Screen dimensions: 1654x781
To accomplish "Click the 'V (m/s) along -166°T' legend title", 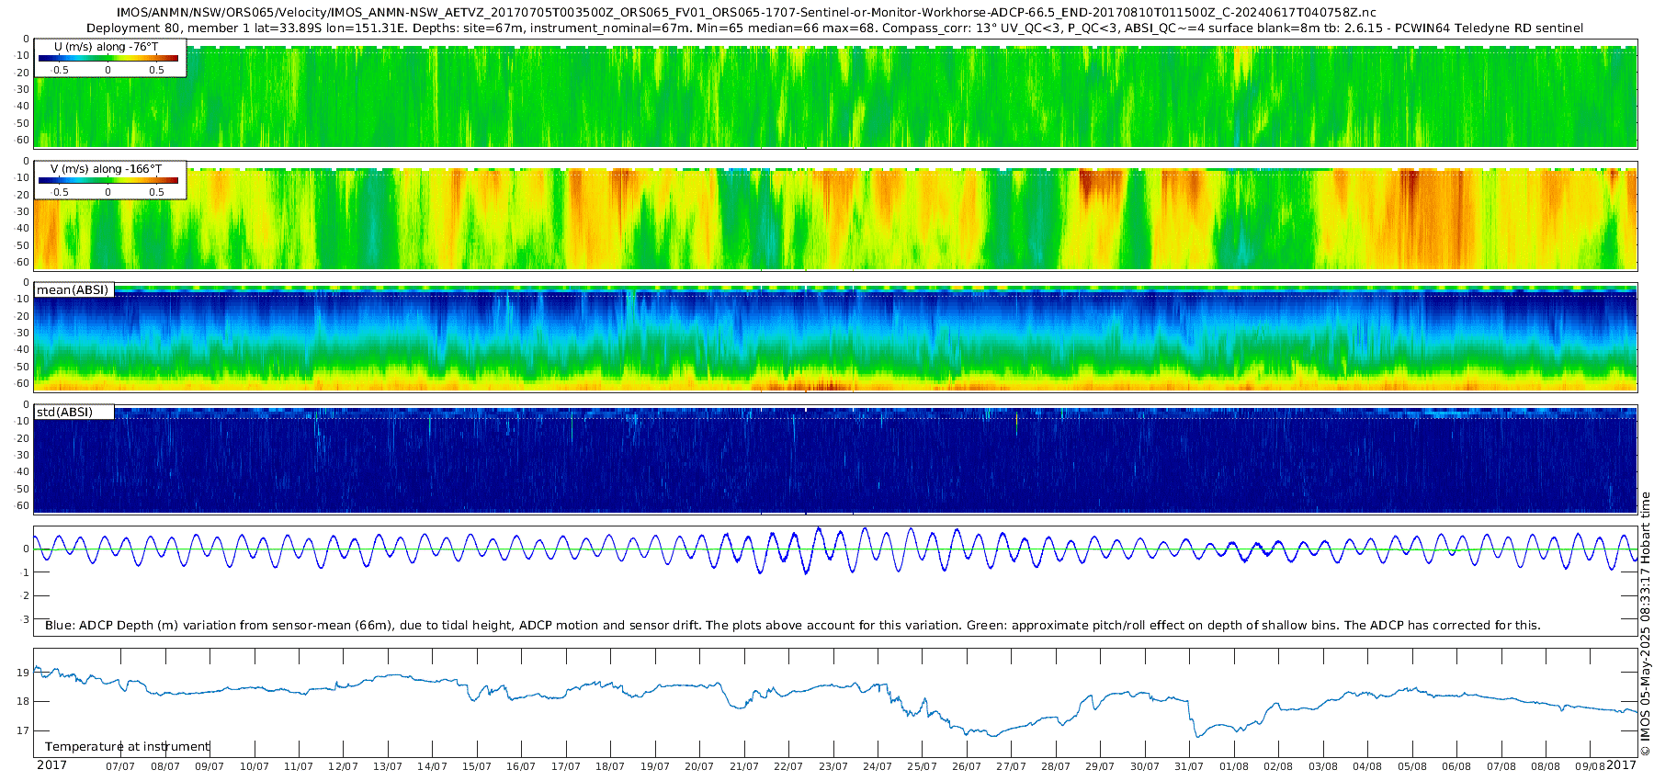I will (x=107, y=169).
